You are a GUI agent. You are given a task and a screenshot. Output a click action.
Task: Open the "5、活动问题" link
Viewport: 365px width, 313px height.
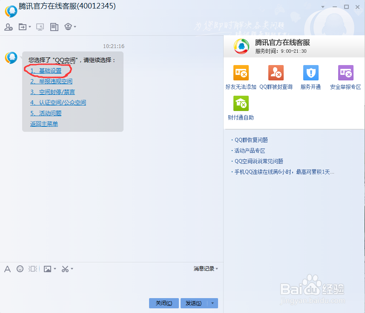pos(46,113)
